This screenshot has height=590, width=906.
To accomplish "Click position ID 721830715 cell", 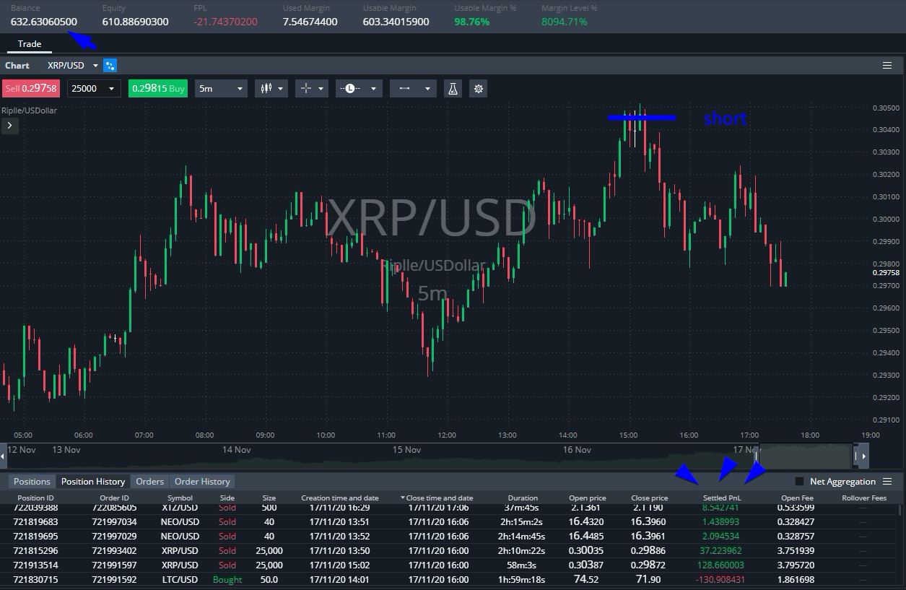I will 35,579.
